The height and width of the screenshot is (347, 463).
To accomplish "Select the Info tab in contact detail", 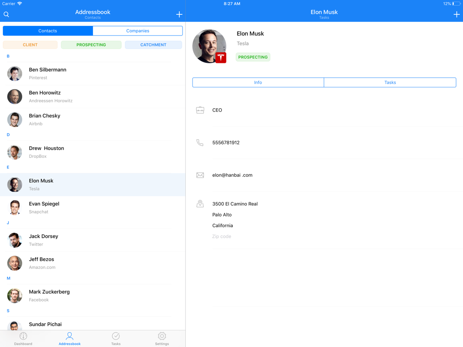I will 258,82.
